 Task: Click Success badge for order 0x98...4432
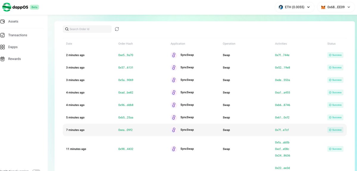(335, 149)
